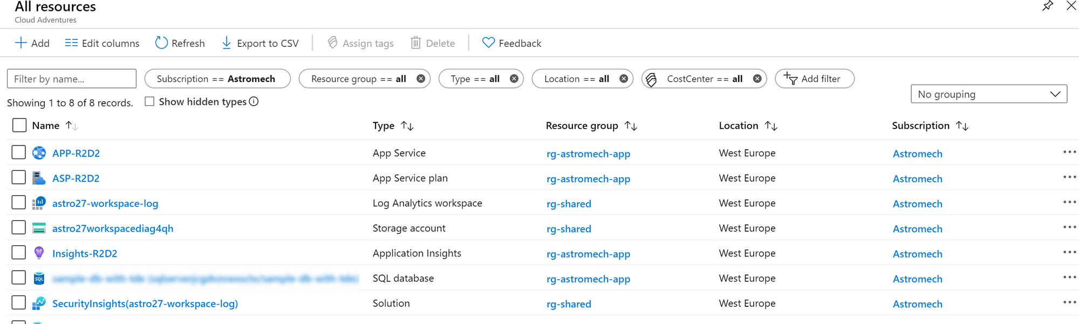Check the SecurityInsights row checkbox
1079x324 pixels.
coord(19,303)
